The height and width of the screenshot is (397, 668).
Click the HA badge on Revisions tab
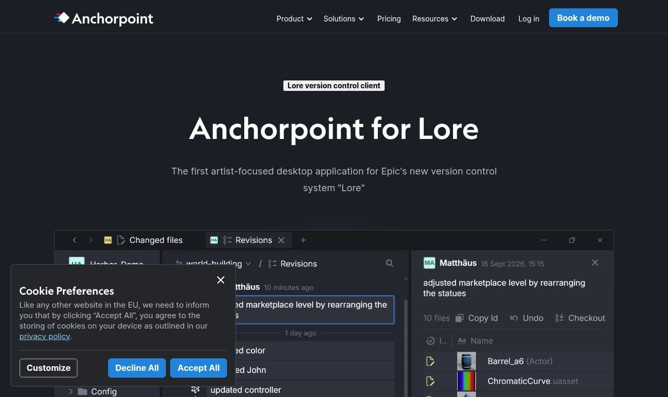214,240
